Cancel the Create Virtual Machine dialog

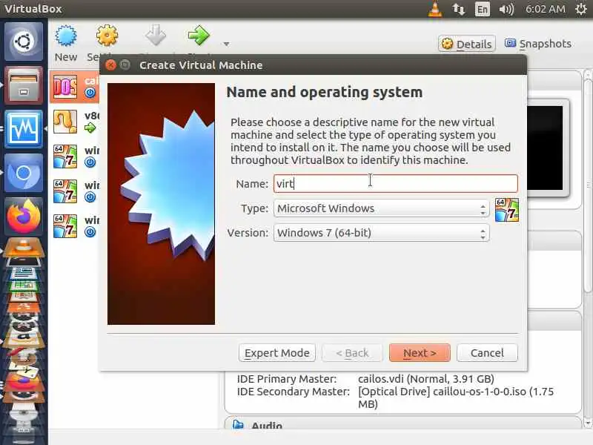[x=487, y=353]
